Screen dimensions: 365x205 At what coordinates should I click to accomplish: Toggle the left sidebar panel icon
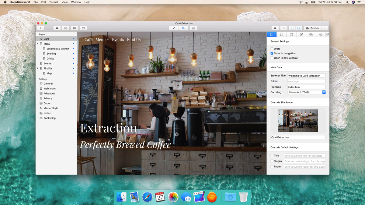tap(292, 28)
